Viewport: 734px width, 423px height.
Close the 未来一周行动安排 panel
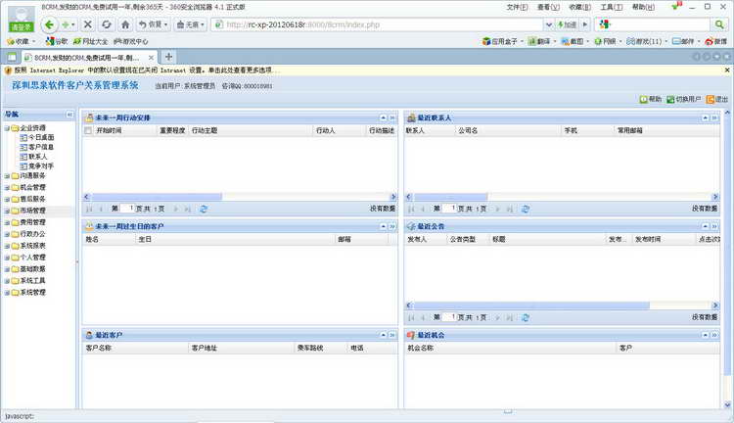392,118
